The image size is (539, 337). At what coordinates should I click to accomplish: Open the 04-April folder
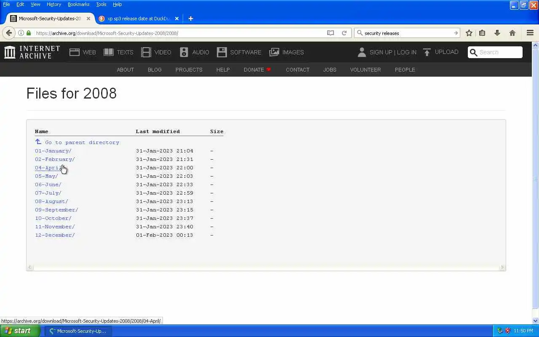click(x=49, y=168)
